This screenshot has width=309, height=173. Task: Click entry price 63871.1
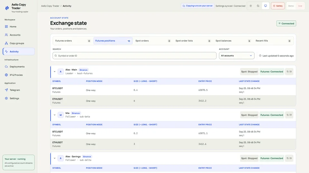pos(203,133)
